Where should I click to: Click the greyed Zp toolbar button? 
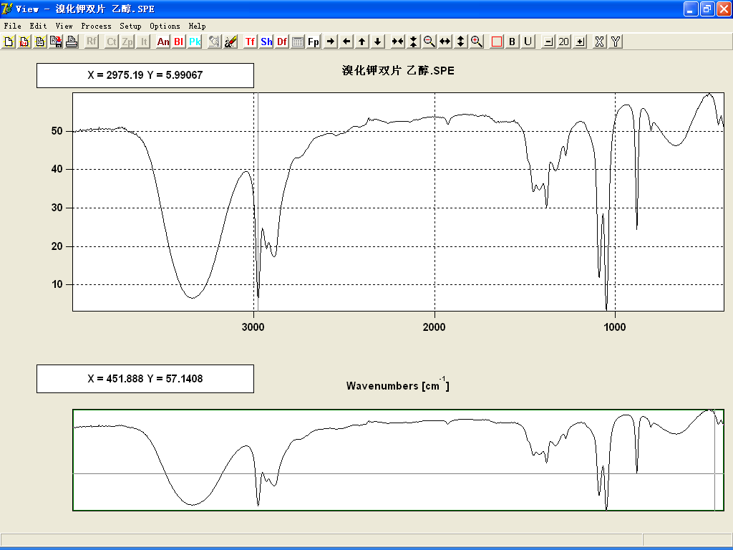pyautogui.click(x=127, y=42)
